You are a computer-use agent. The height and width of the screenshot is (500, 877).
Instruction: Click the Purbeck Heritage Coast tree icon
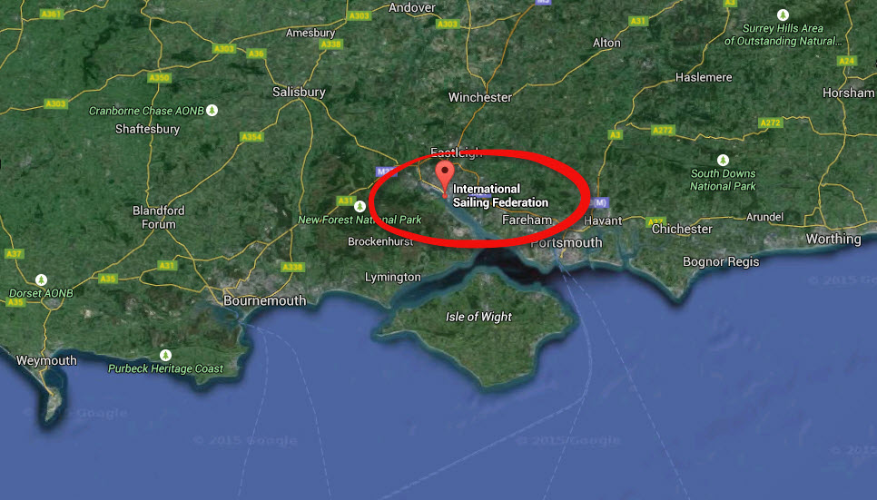[x=165, y=355]
